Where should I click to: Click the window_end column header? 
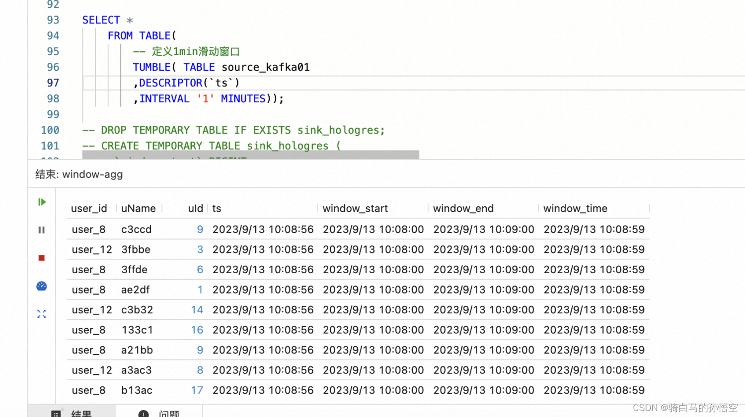coord(463,209)
